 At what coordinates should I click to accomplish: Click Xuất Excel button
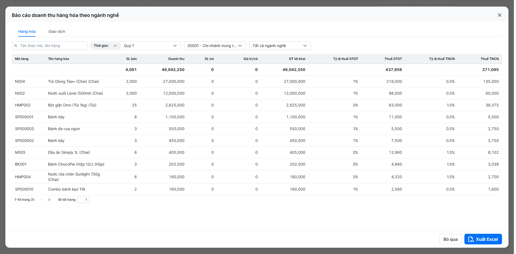pos(483,239)
